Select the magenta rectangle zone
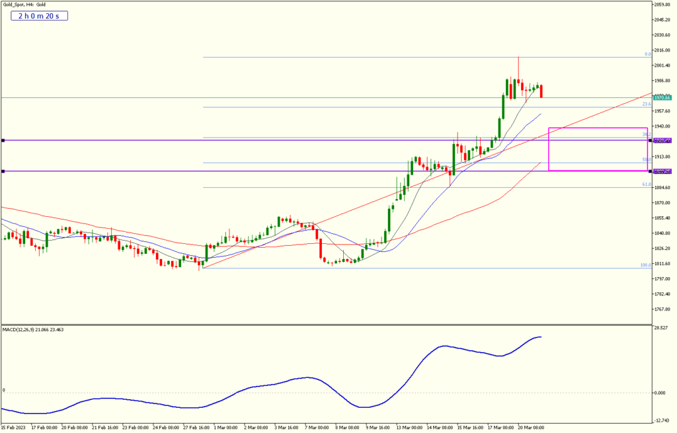This screenshot has width=677, height=433. pyautogui.click(x=598, y=128)
